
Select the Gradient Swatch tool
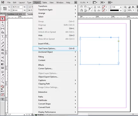coord(3,64)
